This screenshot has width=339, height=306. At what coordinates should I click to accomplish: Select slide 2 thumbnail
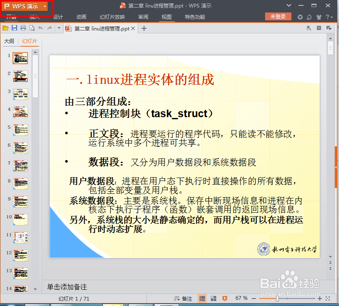tap(20, 76)
